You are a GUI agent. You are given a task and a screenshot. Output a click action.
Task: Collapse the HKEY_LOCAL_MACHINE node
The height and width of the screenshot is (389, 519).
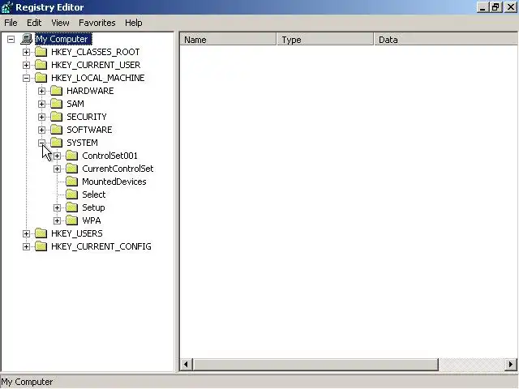(x=26, y=78)
